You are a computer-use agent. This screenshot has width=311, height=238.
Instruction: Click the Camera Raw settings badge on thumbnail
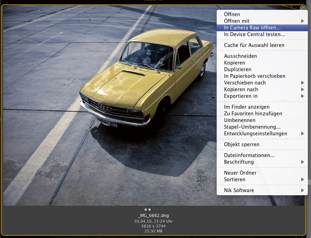[302, 8]
